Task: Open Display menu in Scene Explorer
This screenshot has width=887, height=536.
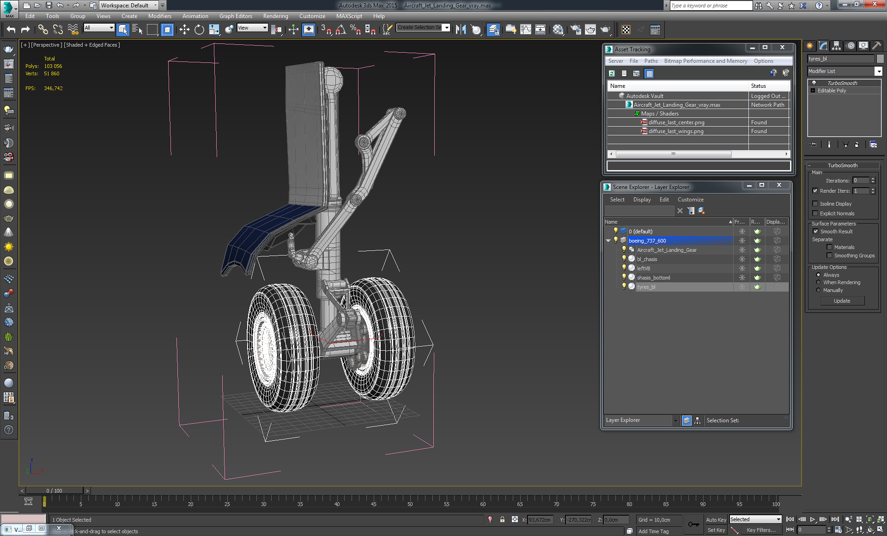Action: pyautogui.click(x=642, y=200)
